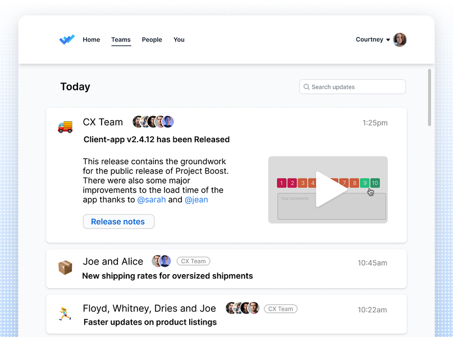The width and height of the screenshot is (453, 337).
Task: Go to the People section
Action: [x=152, y=39]
